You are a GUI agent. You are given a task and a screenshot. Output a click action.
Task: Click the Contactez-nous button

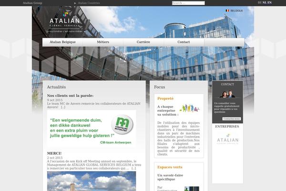coord(232,119)
